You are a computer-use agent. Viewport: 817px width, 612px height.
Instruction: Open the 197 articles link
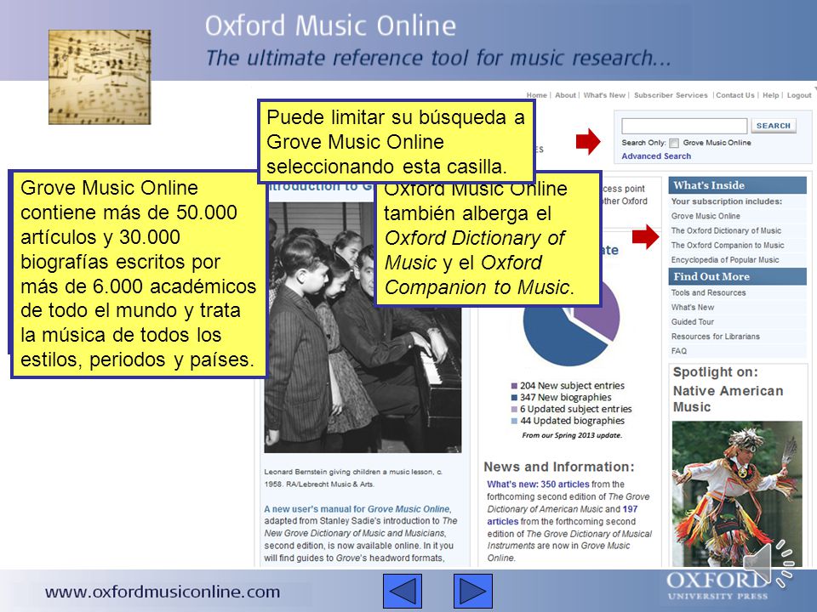[x=563, y=515]
